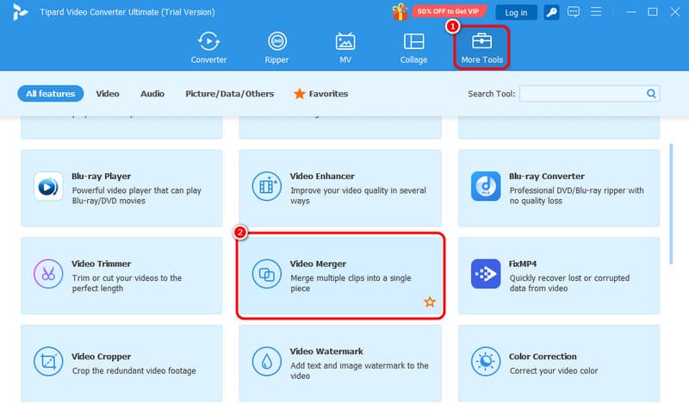Viewport: 689px width, 404px height.
Task: Click the key register icon
Action: click(x=551, y=12)
